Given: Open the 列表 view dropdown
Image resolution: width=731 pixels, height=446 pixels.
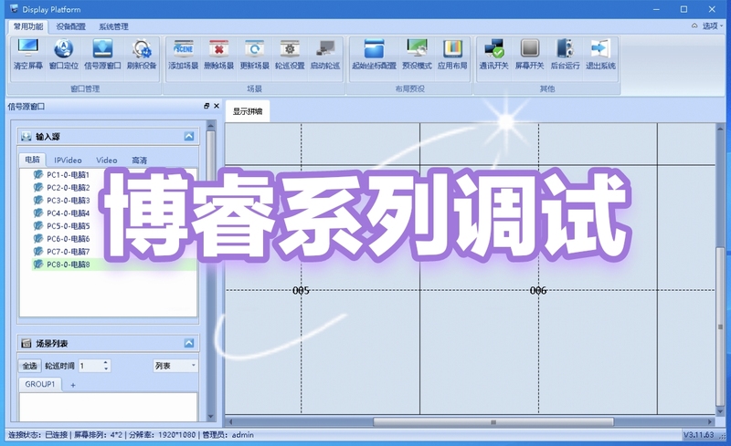Looking at the screenshot, I should (175, 366).
